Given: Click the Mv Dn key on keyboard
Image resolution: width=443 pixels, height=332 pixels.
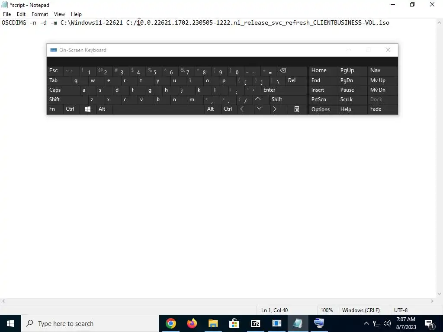Looking at the screenshot, I should pos(382,90).
